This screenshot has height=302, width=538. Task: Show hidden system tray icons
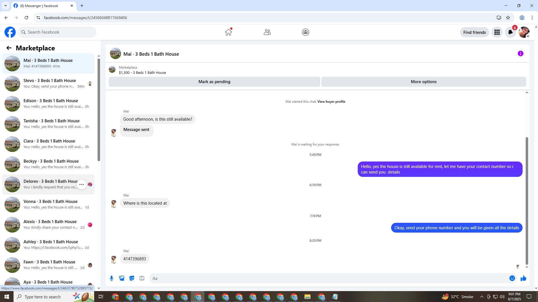(482, 297)
